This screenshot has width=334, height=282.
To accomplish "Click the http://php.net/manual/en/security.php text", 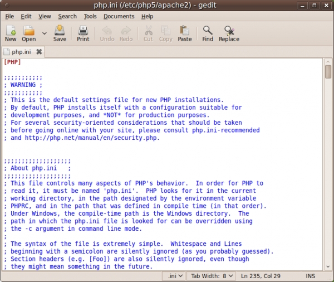I will click(92, 138).
